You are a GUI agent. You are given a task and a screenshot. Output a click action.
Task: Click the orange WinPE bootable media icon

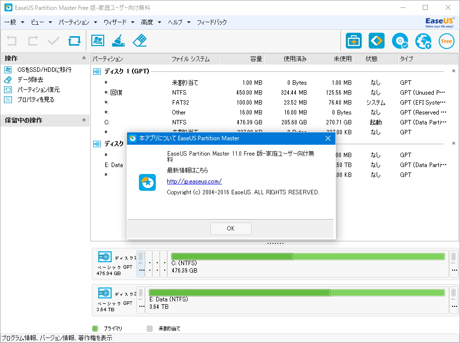377,41
